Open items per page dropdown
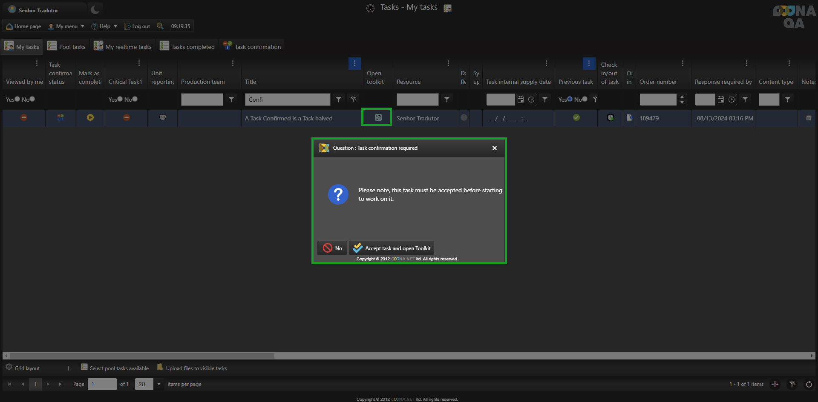The image size is (818, 402). [x=159, y=384]
